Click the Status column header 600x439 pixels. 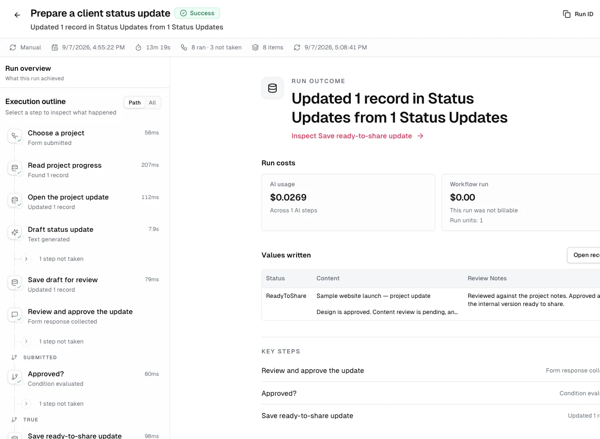275,278
